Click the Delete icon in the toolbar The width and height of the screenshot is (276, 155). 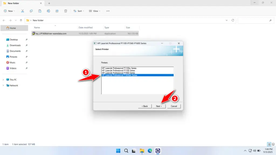(x=65, y=11)
